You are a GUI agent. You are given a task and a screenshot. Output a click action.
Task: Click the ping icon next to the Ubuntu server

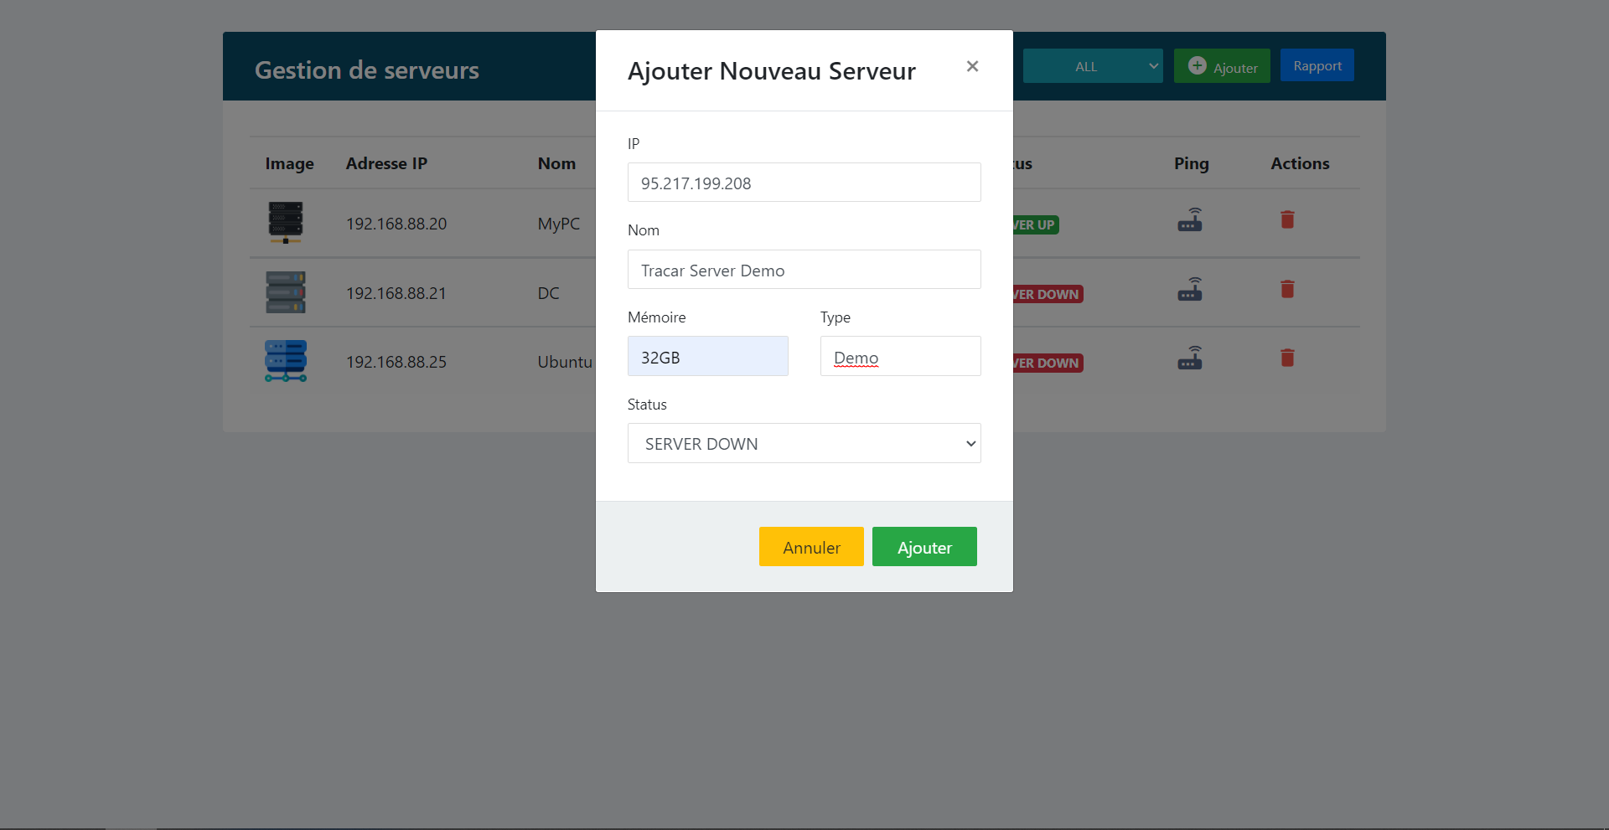pyautogui.click(x=1191, y=358)
